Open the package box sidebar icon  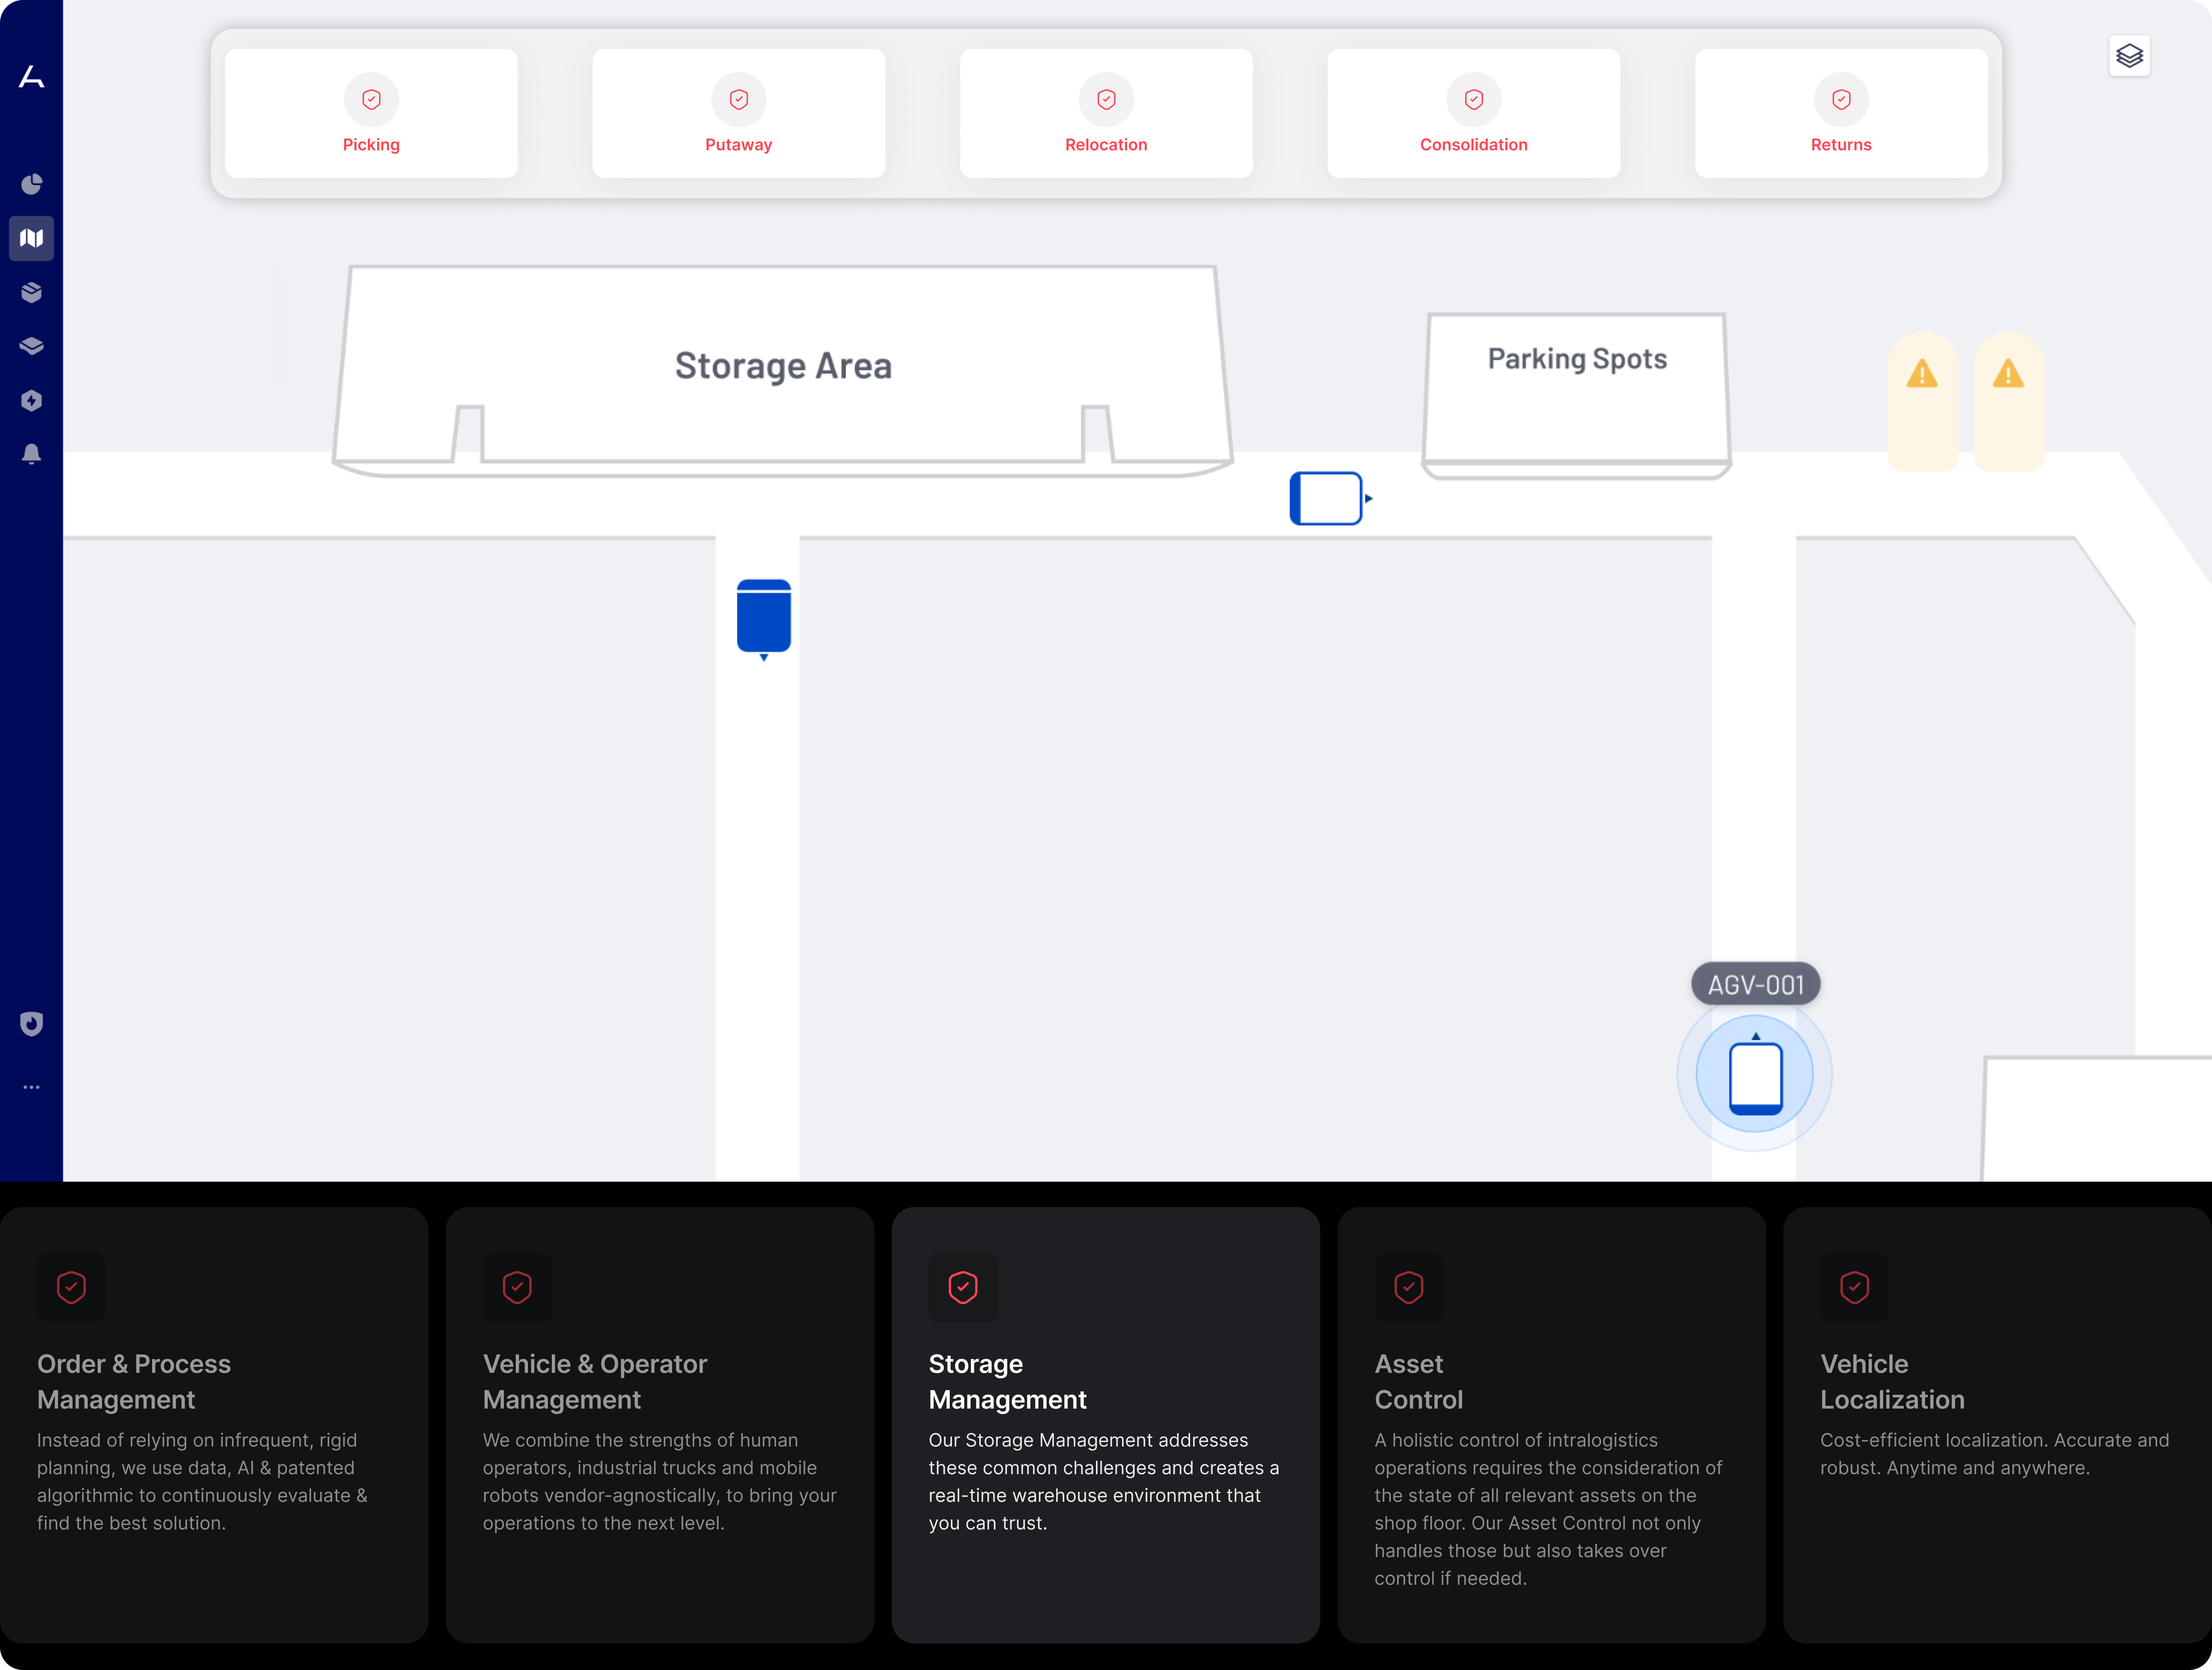pos(31,292)
